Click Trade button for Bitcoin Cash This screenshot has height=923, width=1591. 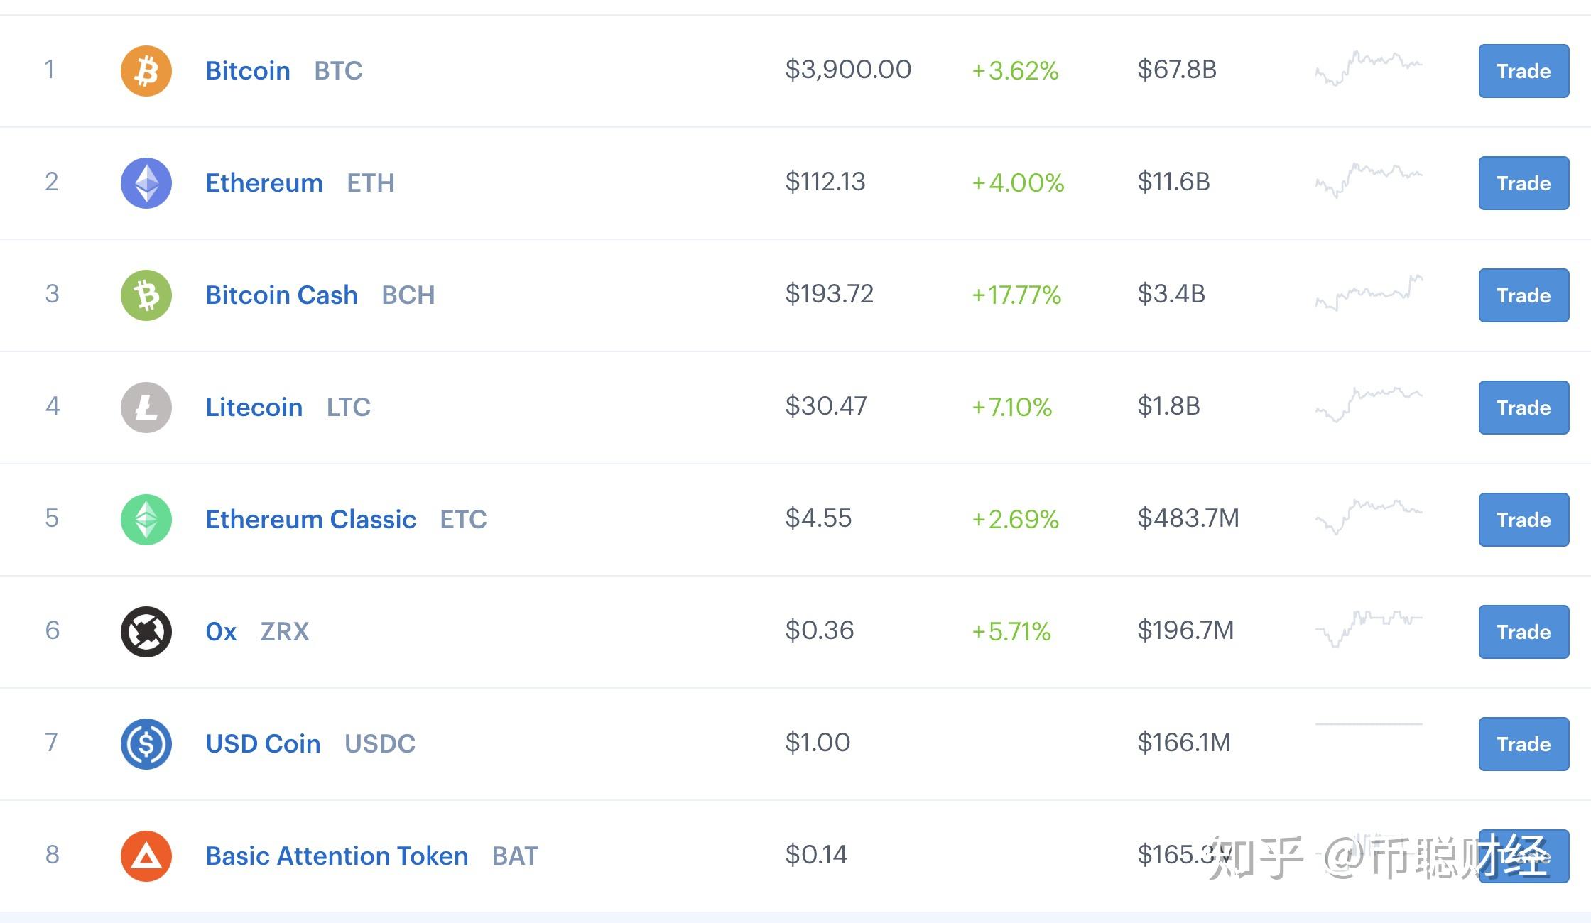click(x=1524, y=295)
